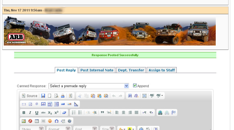Switch to Dept. Transfer tab
Image resolution: width=234 pixels, height=130 pixels.
click(131, 70)
